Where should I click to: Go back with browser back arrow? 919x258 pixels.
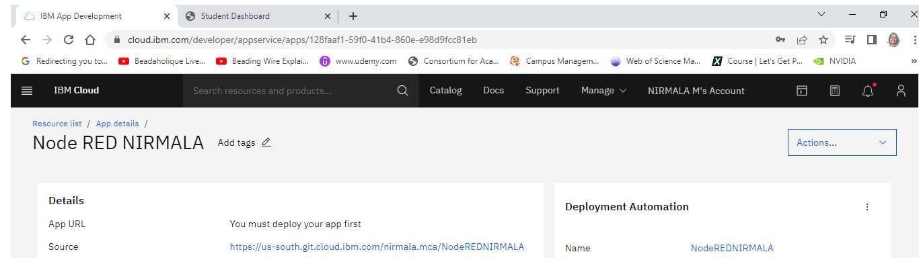pyautogui.click(x=26, y=40)
